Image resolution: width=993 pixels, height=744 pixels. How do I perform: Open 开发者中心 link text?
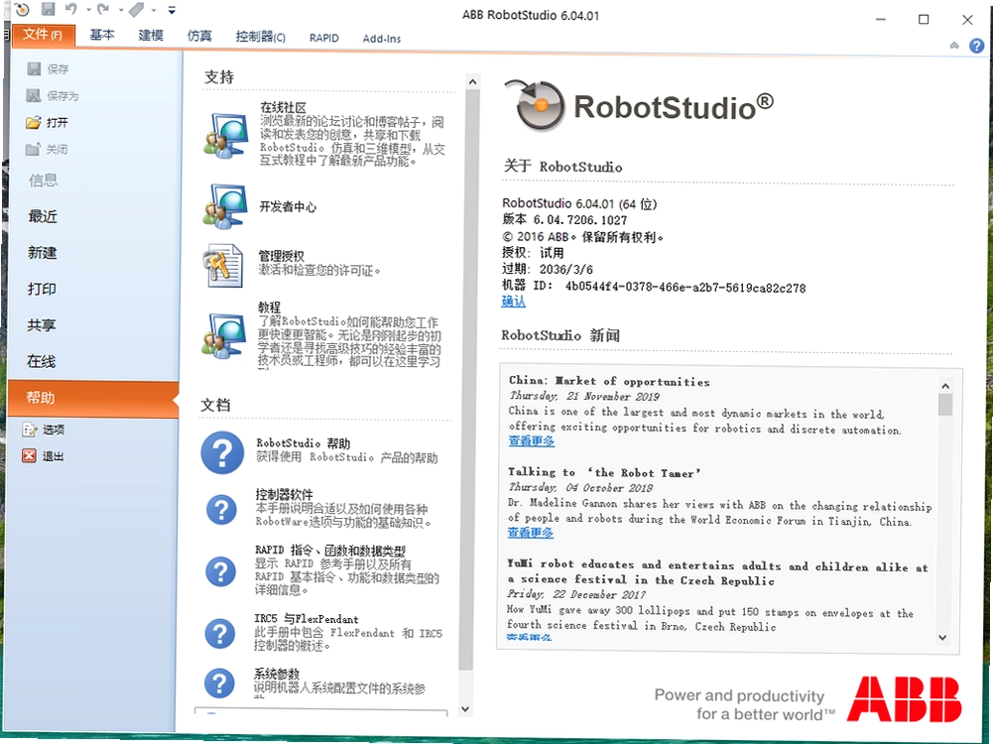point(288,207)
